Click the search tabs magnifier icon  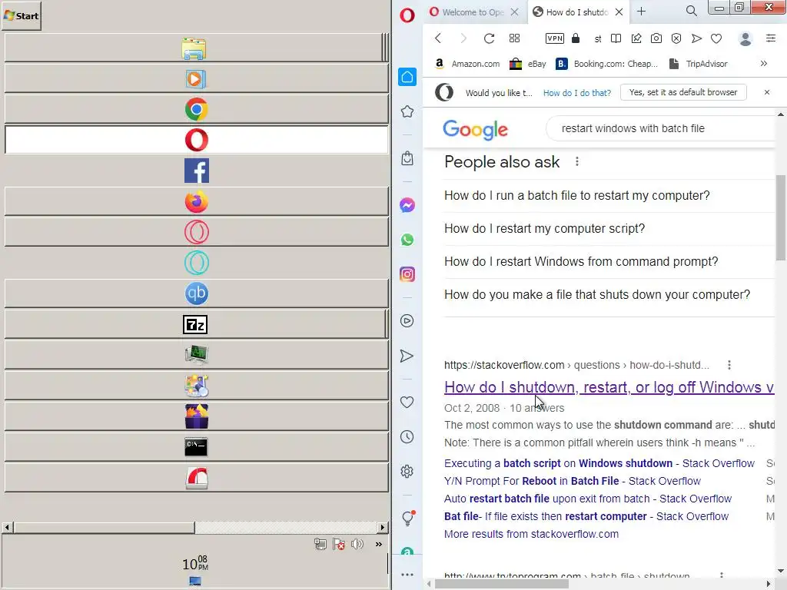click(691, 11)
